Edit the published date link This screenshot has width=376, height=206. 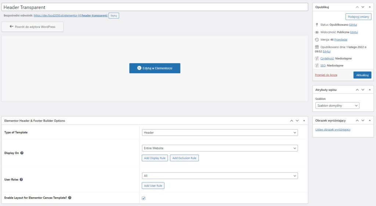click(326, 51)
